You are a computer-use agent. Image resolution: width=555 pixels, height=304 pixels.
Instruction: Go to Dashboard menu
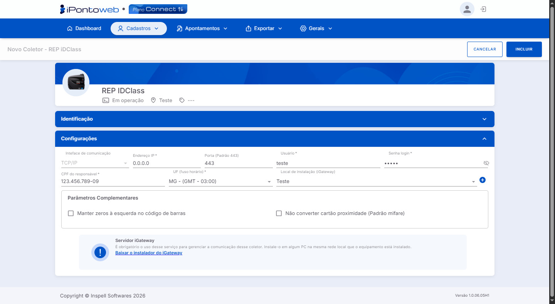[84, 29]
